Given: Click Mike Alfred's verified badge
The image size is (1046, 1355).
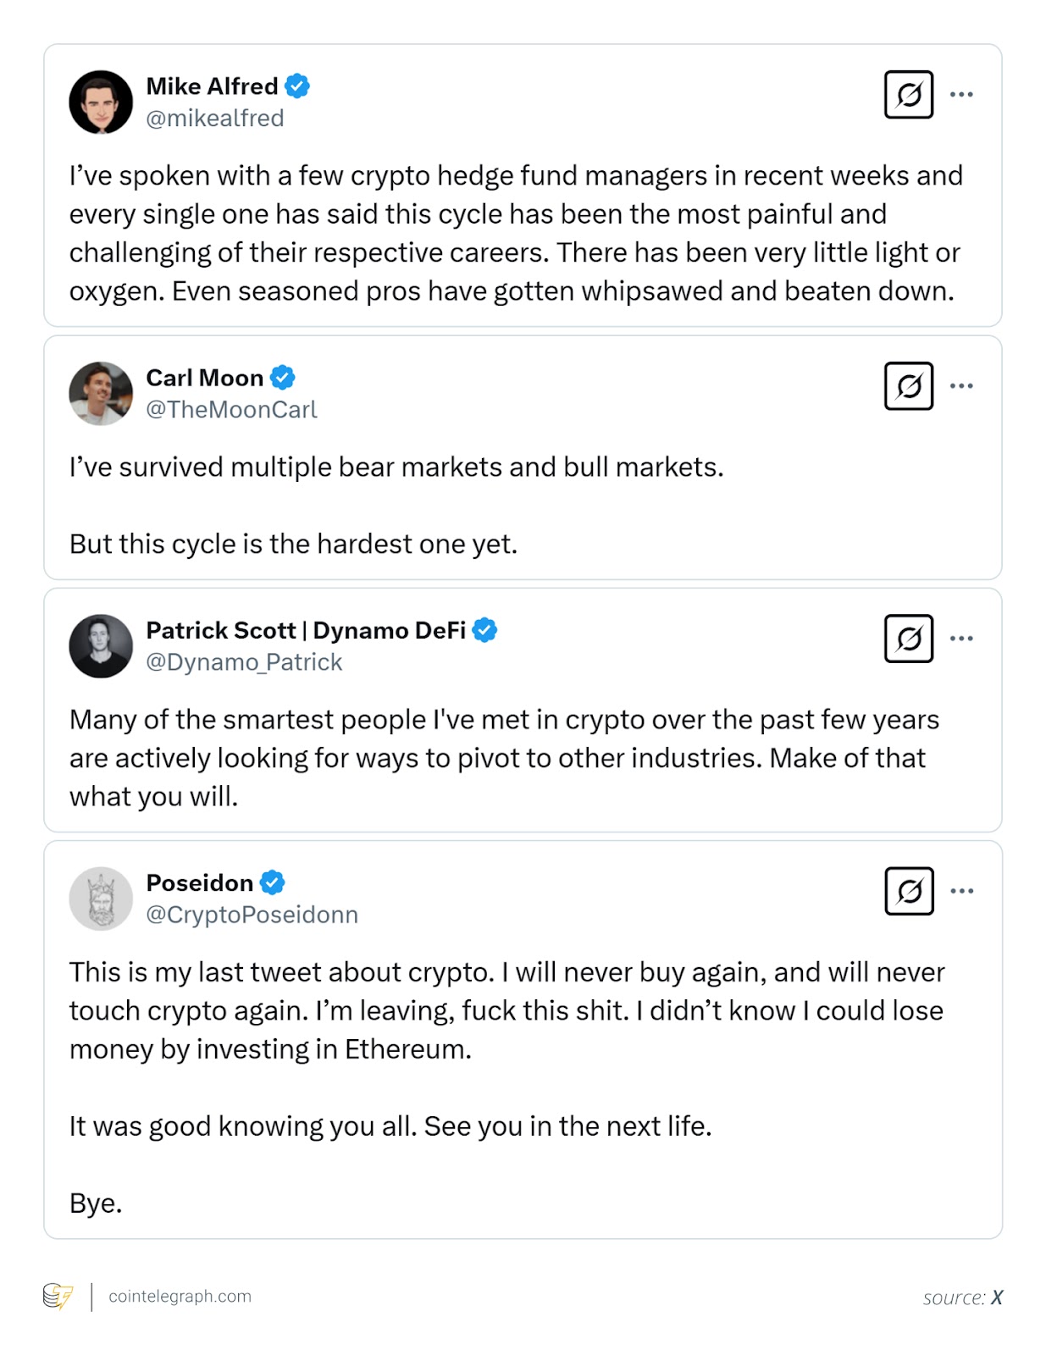Looking at the screenshot, I should (297, 86).
